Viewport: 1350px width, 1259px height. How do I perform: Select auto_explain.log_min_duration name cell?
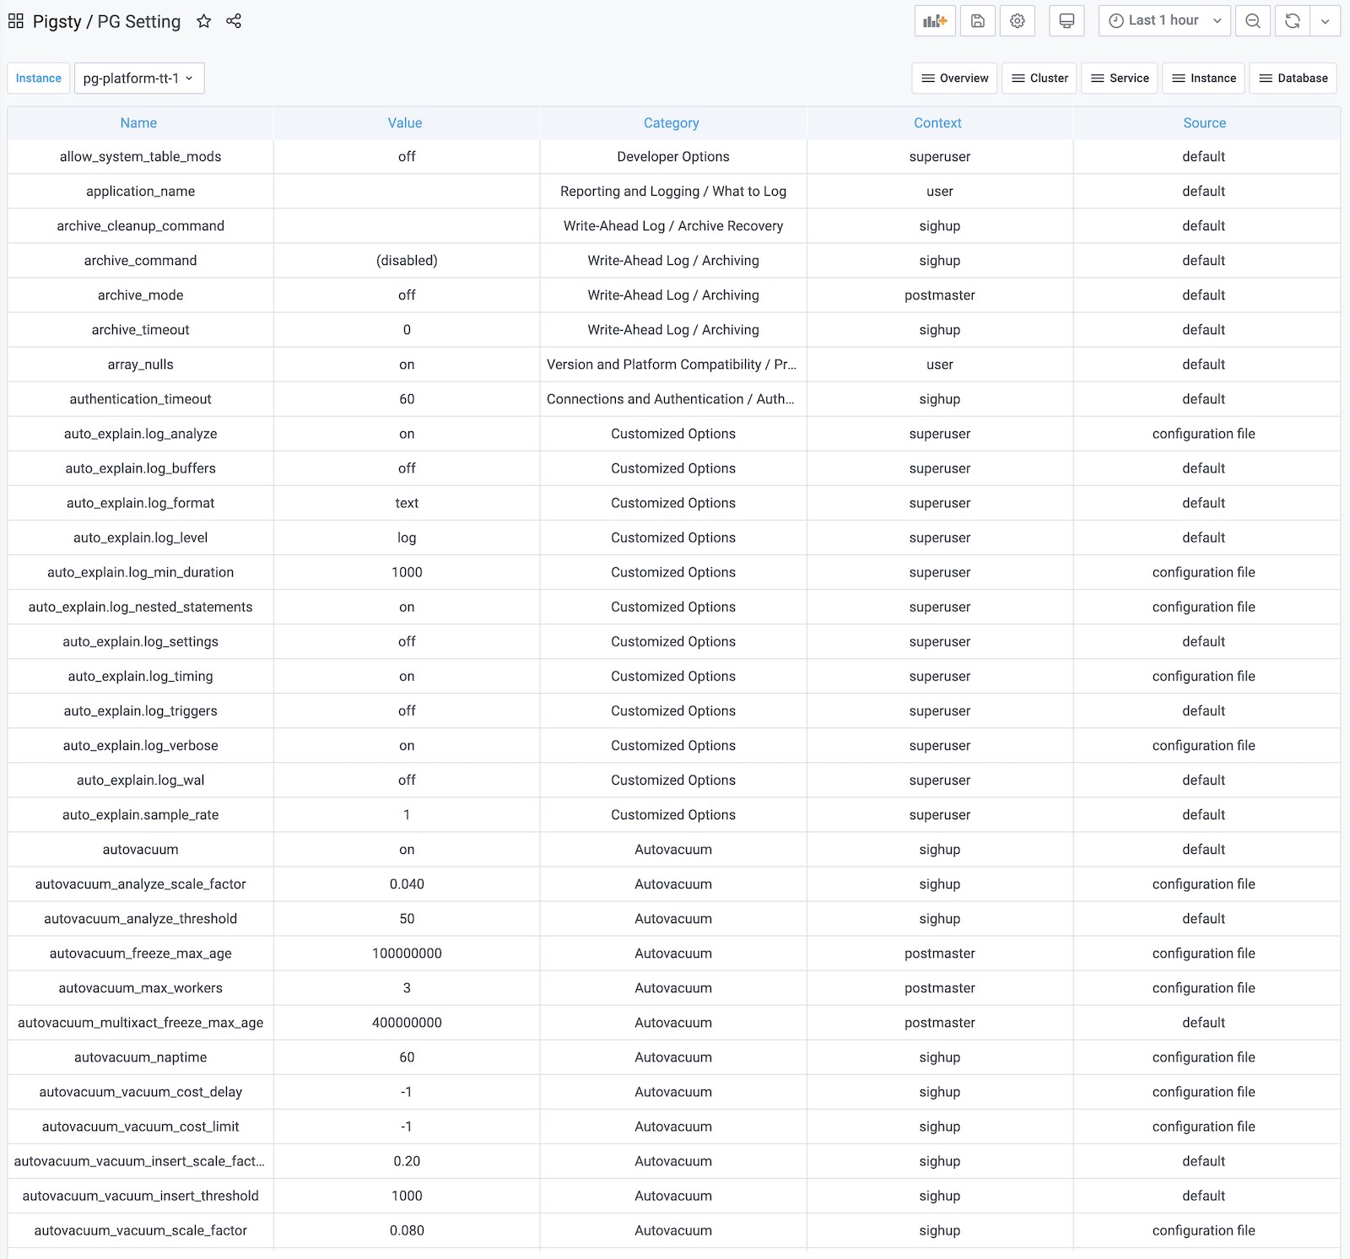click(140, 572)
